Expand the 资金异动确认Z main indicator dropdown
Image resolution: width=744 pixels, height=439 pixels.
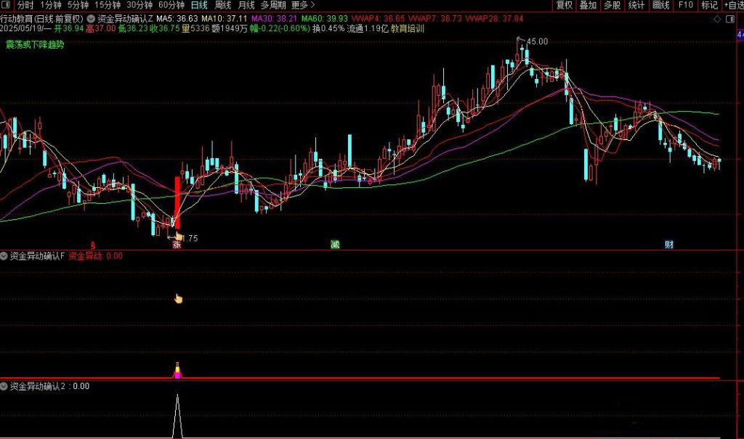click(90, 18)
